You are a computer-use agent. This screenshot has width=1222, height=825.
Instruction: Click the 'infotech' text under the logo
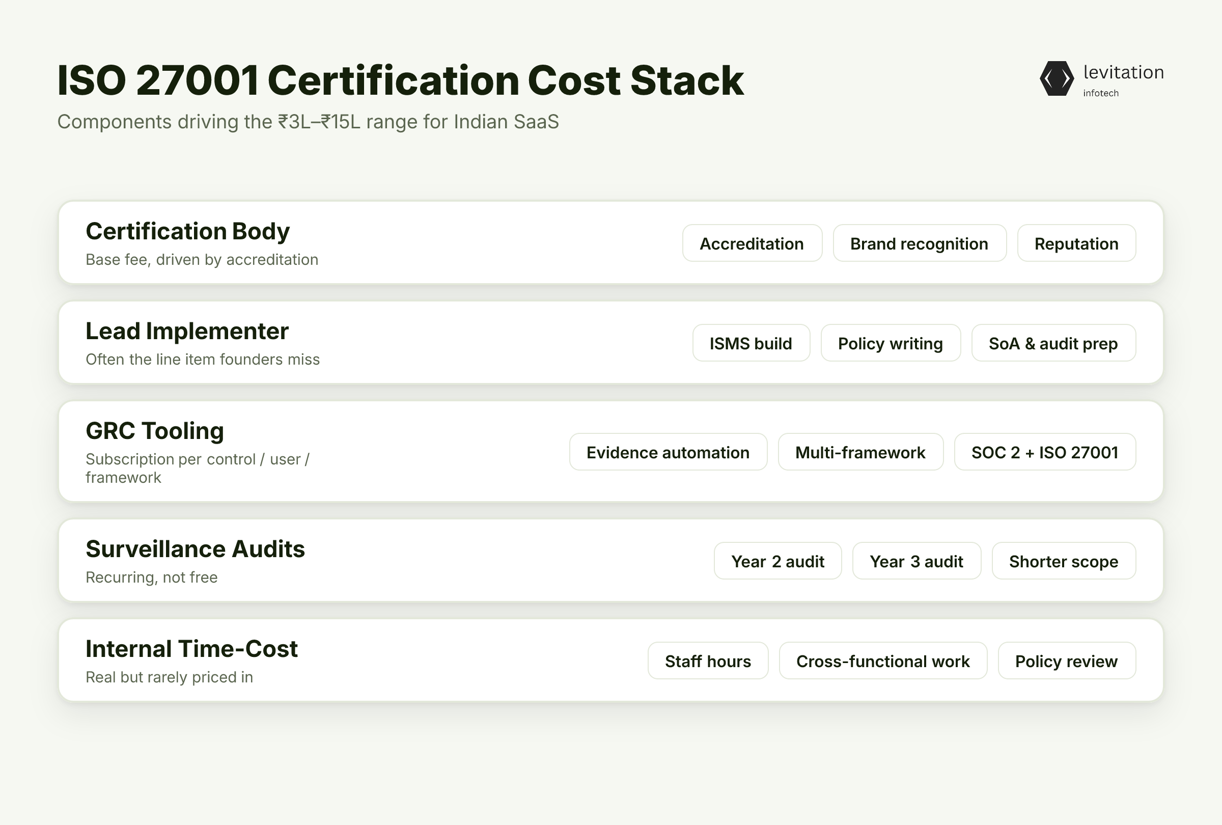(x=1100, y=93)
